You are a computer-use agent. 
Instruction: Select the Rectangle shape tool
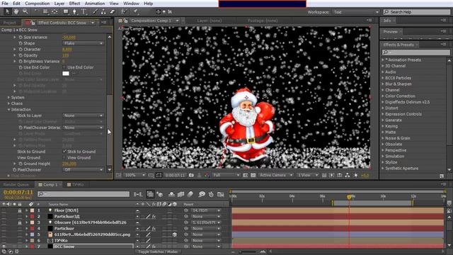66,11
